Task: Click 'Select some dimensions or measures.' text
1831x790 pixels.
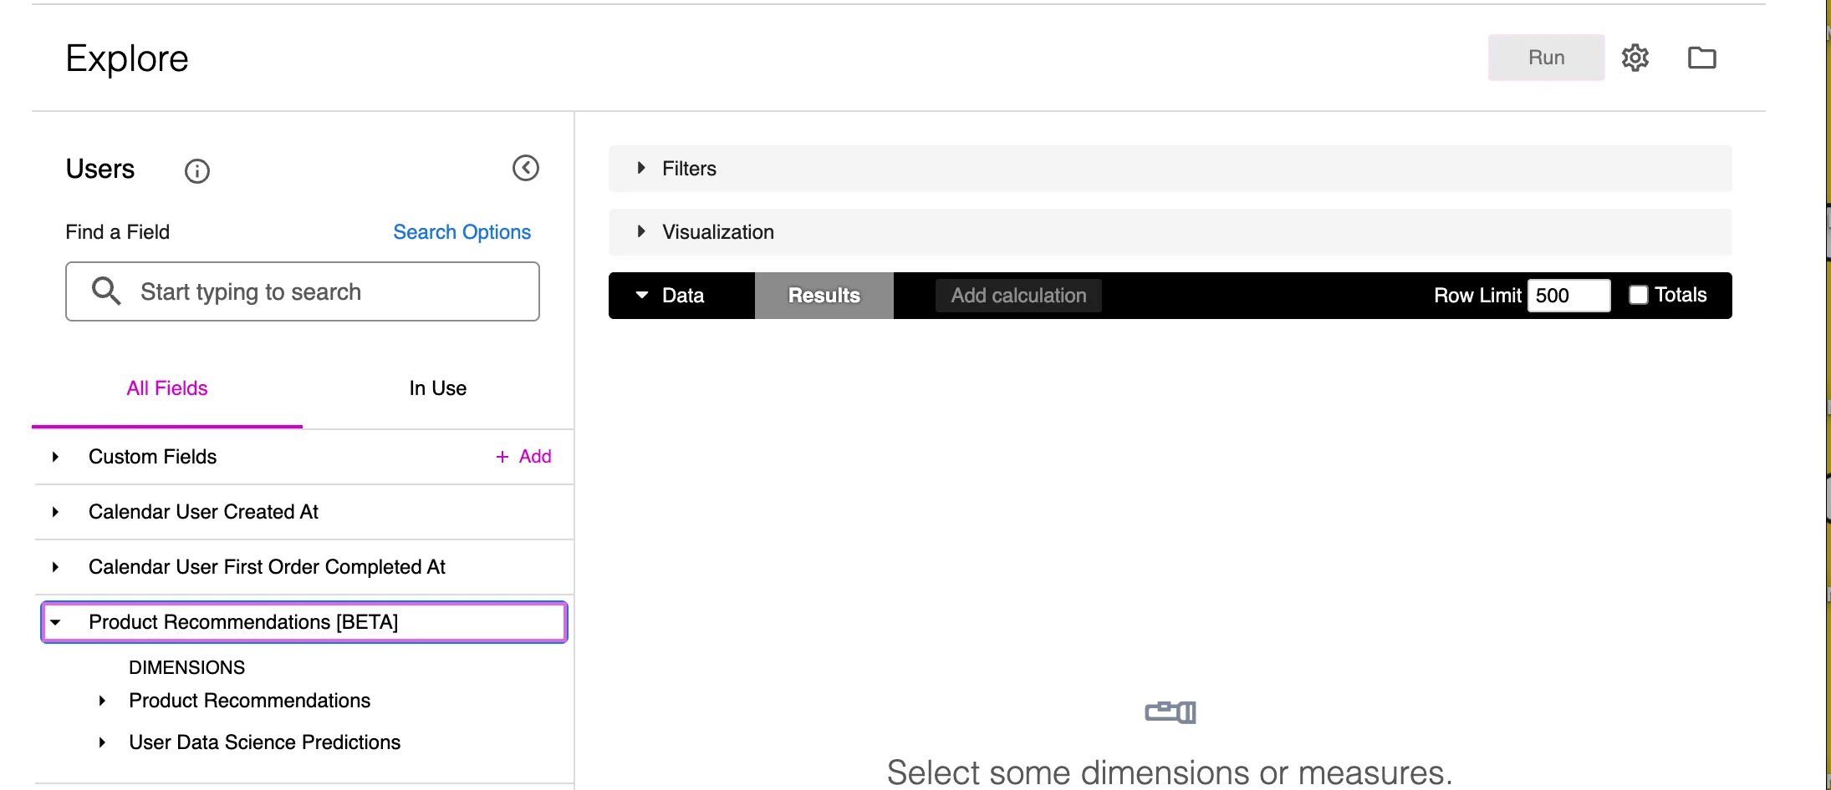Action: tap(1170, 772)
